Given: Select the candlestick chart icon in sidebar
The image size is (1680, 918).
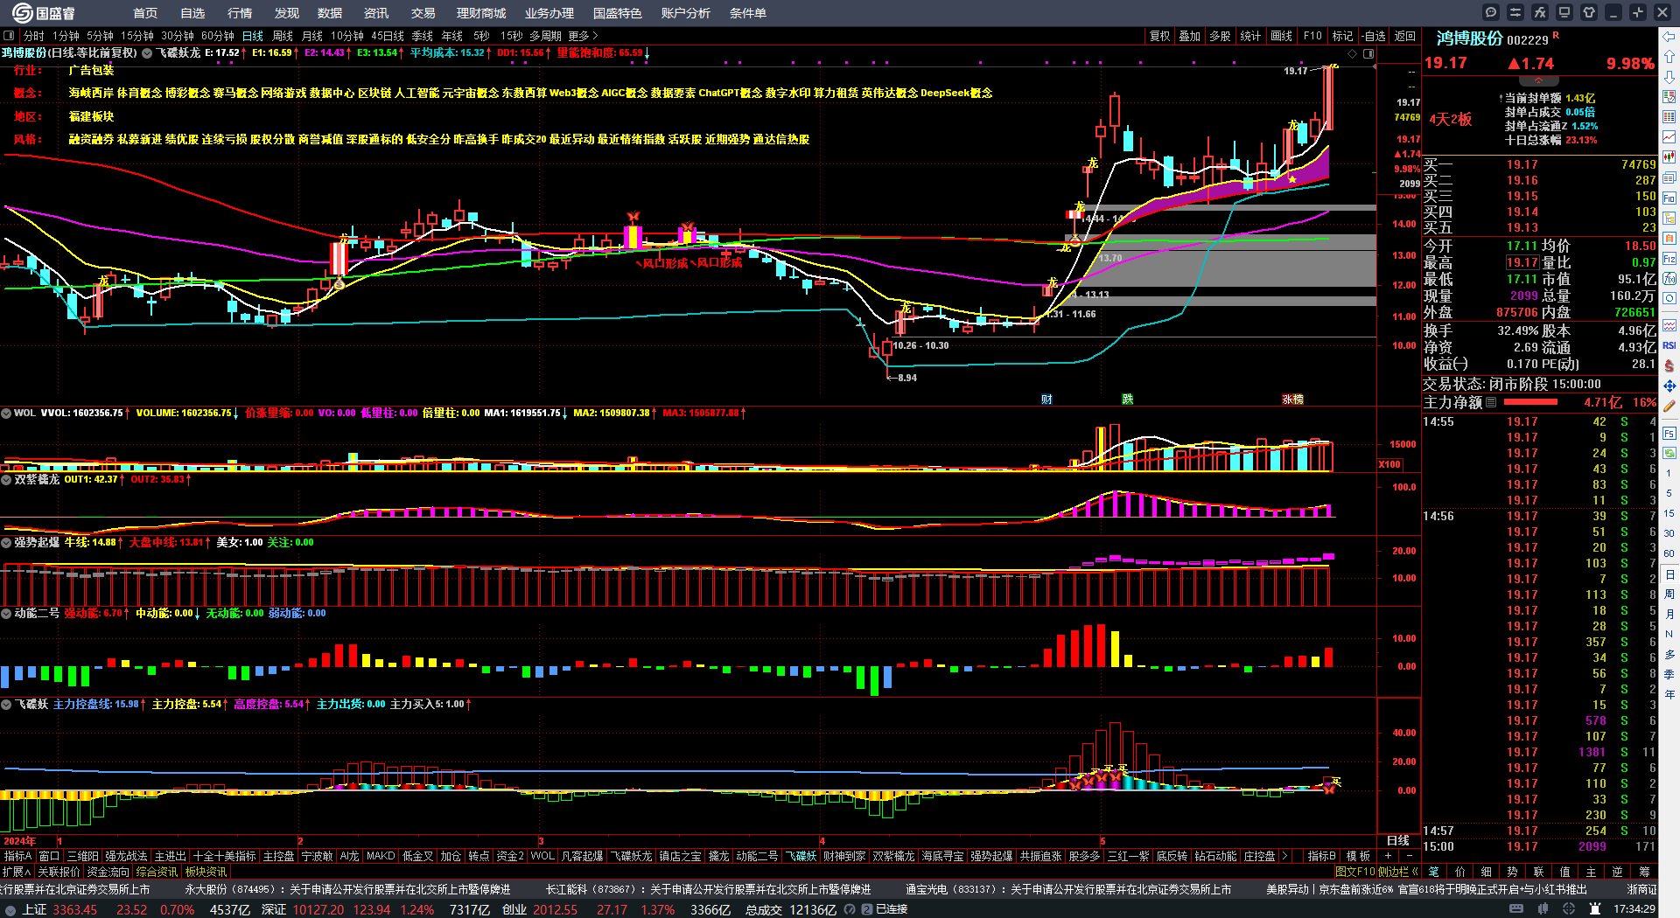Looking at the screenshot, I should (1669, 157).
